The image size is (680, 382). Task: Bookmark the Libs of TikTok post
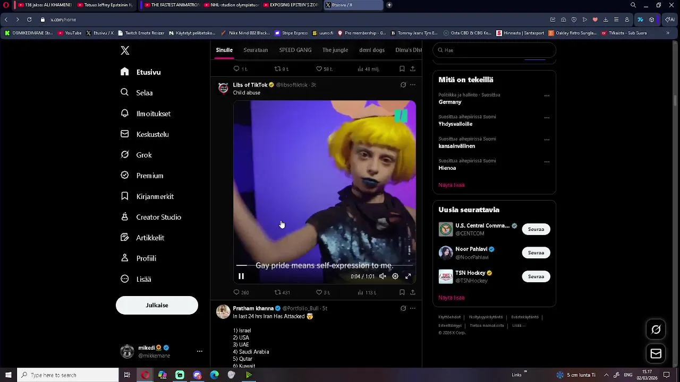(x=402, y=292)
